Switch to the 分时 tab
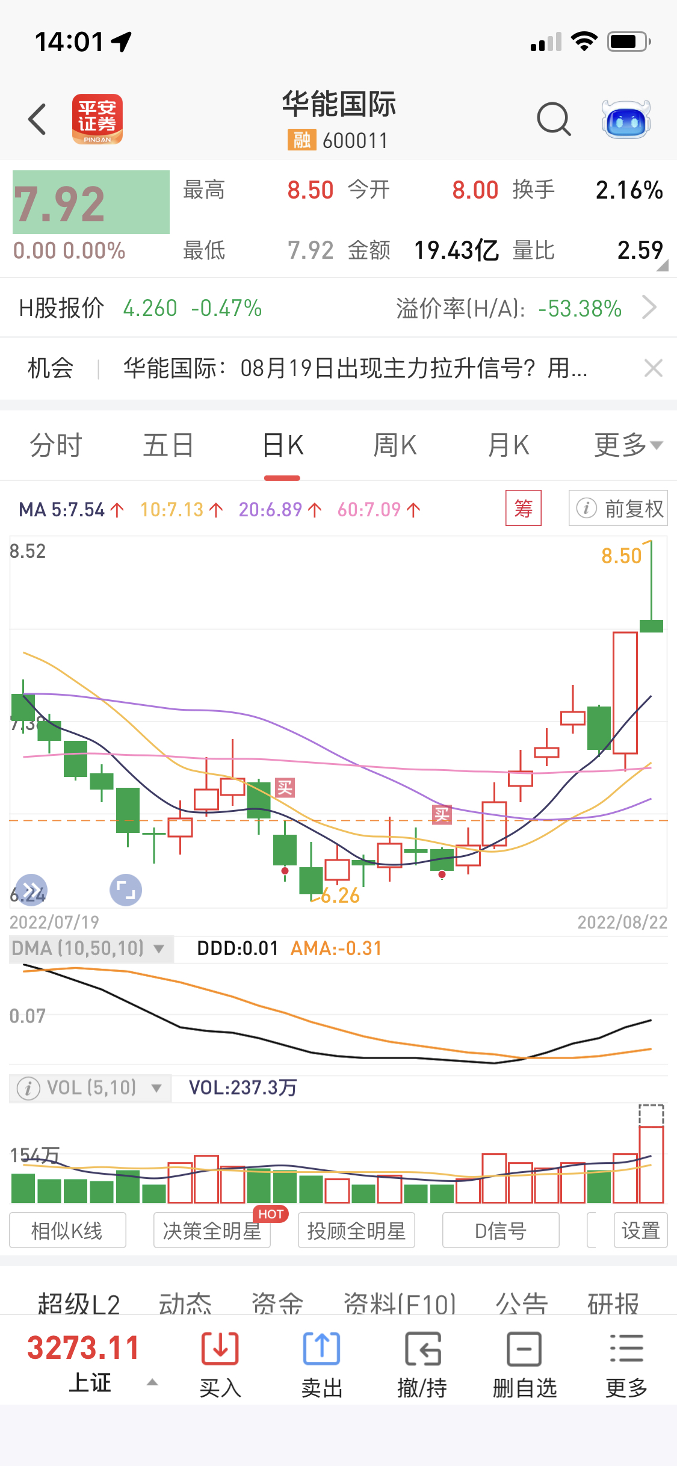 coord(56,445)
